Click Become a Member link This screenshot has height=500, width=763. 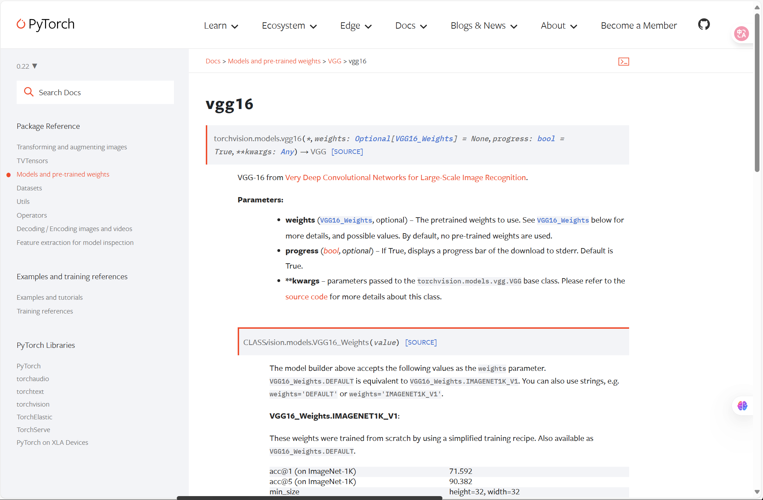(x=638, y=26)
